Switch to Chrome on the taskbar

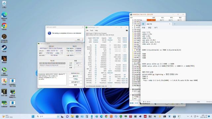(x=106, y=116)
